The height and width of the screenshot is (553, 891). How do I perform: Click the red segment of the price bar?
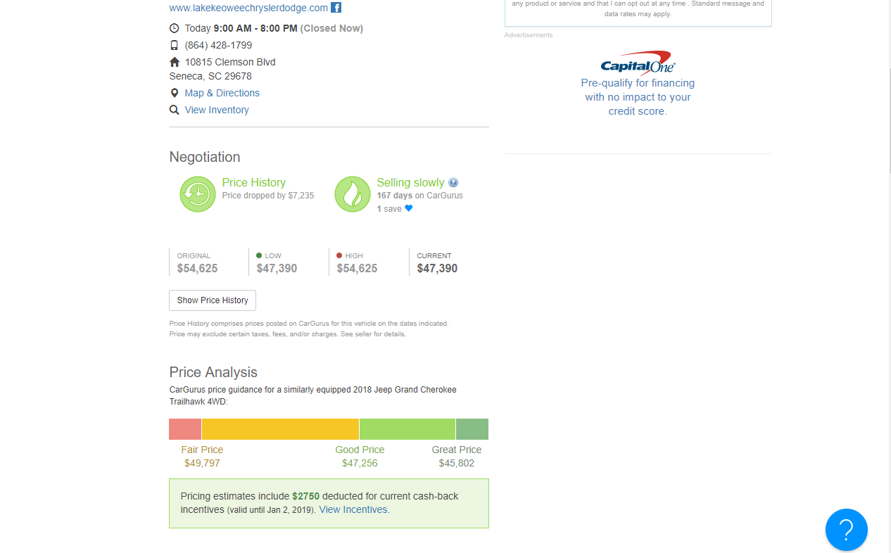coord(185,429)
